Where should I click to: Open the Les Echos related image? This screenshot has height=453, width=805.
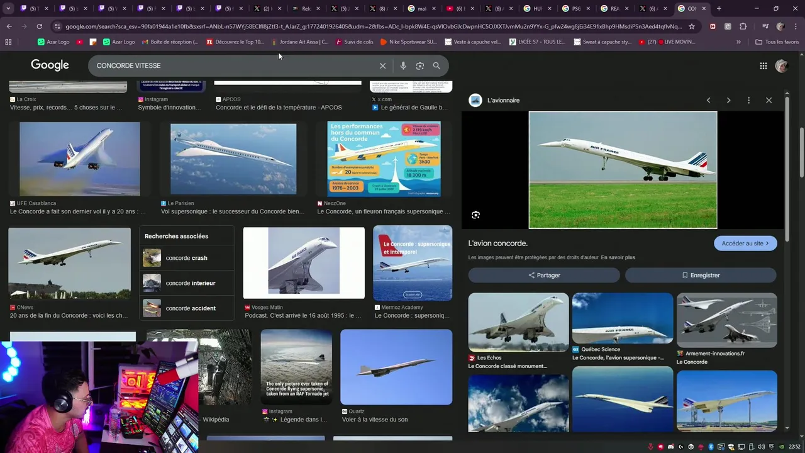tap(518, 322)
